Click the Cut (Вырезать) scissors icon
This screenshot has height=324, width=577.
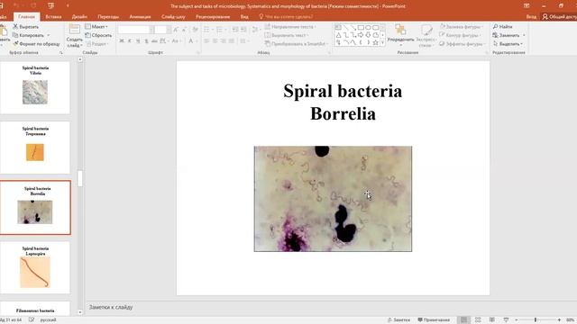coord(15,26)
